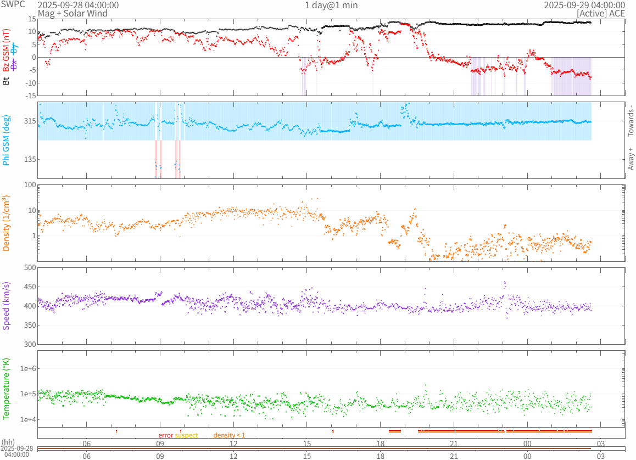The width and height of the screenshot is (636, 460).
Task: Toggle the struck-through By series label
Action: (14, 49)
